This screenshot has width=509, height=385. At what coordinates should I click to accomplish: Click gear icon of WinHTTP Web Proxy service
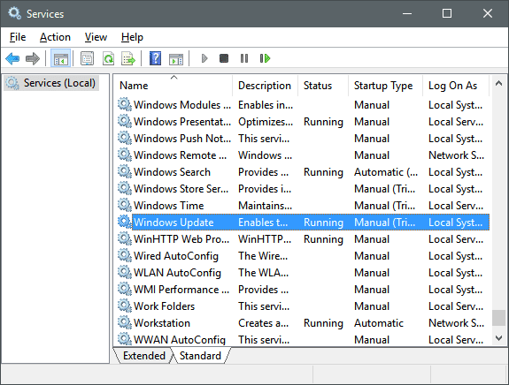click(124, 238)
